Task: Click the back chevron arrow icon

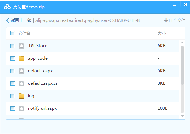Action: tap(8, 20)
